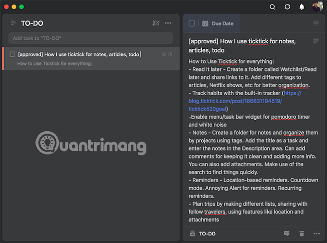Screen dimensions: 327x243
Task: Click the sync refresh icon
Action: (x=287, y=7)
